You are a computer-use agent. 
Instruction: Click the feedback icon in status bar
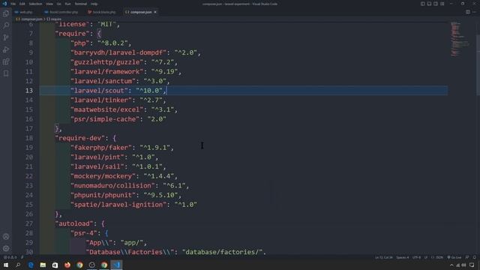[467, 257]
